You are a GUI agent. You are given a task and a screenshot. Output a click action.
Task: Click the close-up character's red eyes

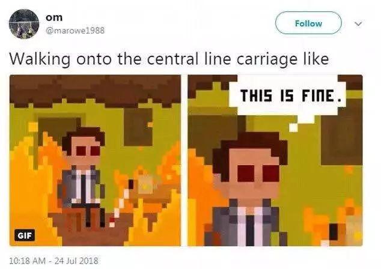(258, 174)
